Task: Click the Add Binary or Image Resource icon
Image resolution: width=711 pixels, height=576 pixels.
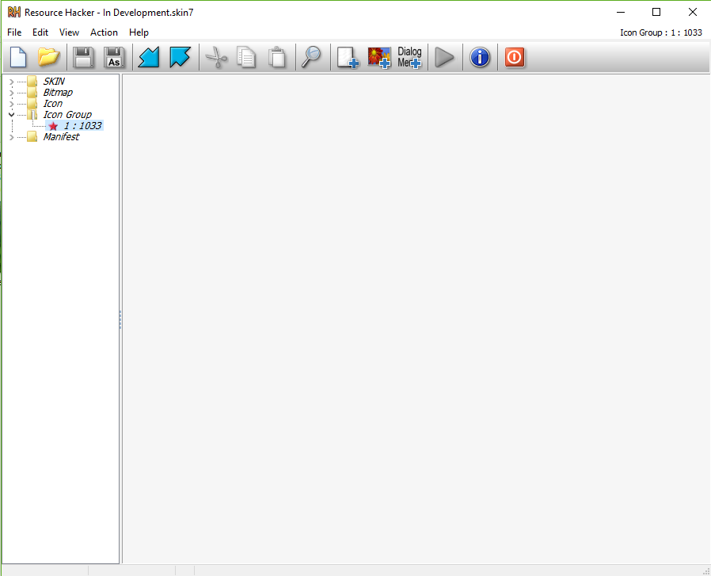Action: click(379, 58)
